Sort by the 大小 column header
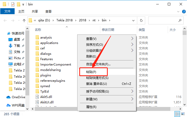The width and height of the screenshot is (187, 117). [x=173, y=30]
